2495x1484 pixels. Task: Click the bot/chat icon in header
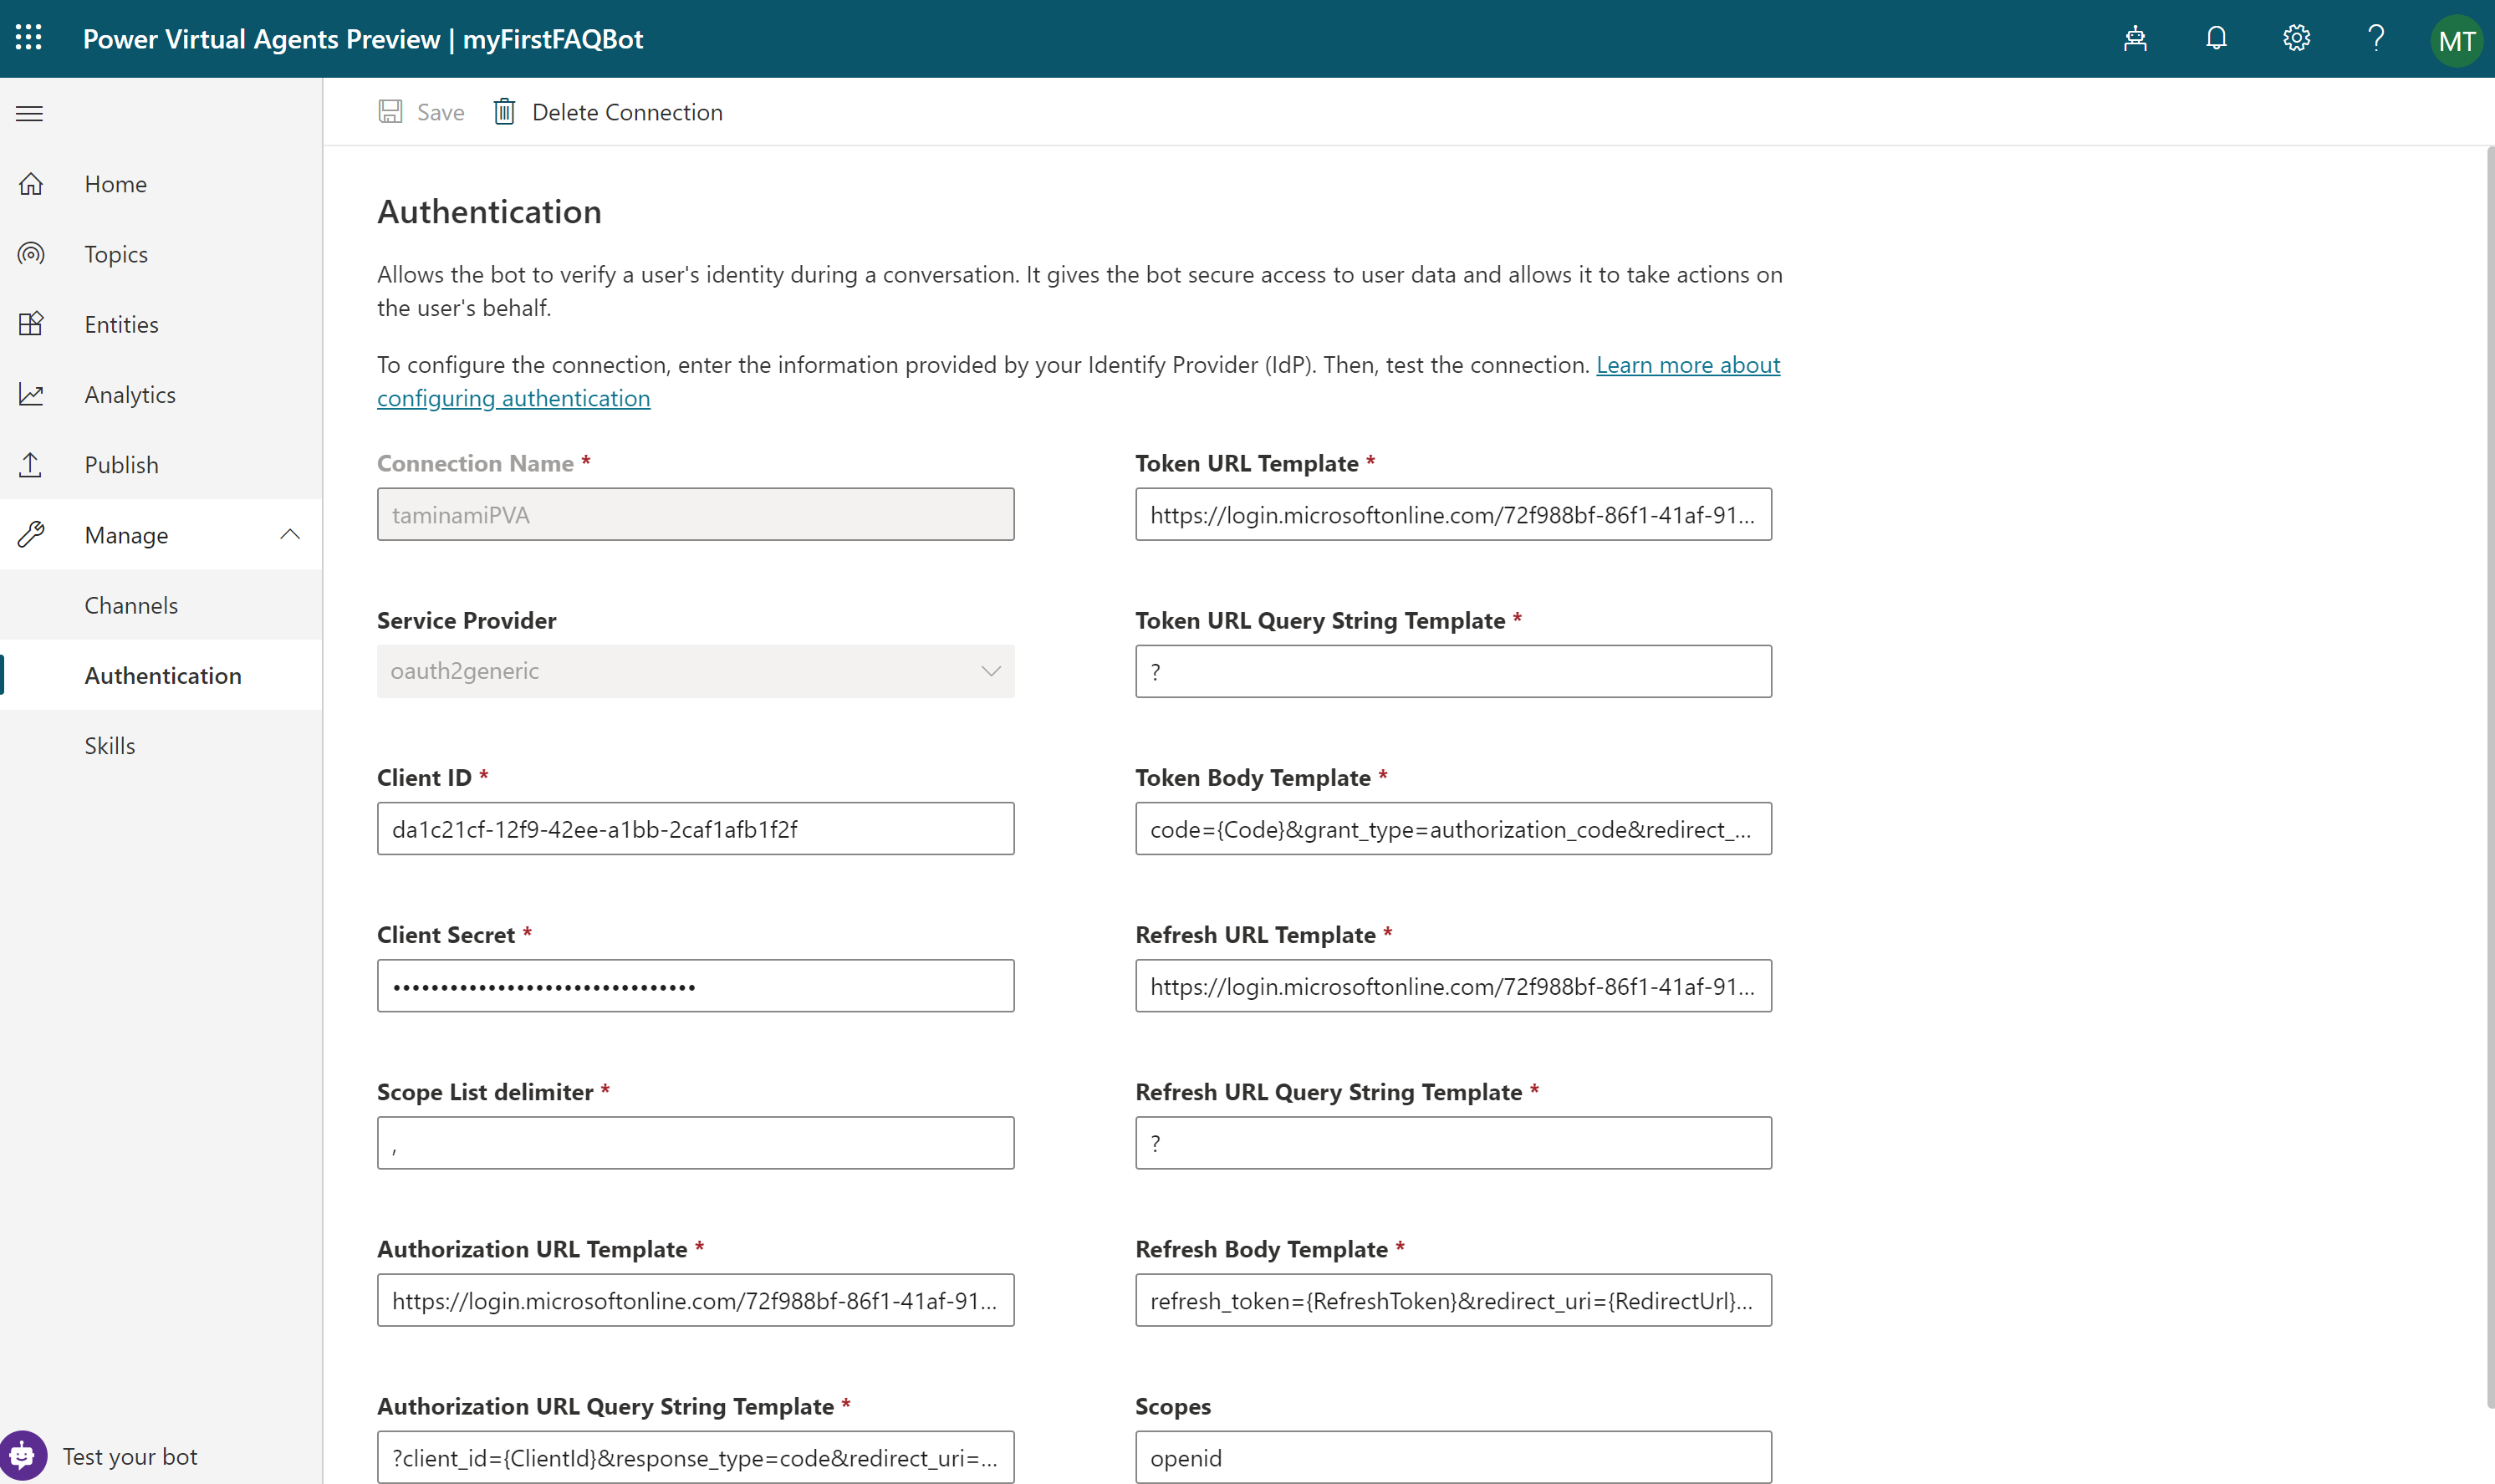2135,38
